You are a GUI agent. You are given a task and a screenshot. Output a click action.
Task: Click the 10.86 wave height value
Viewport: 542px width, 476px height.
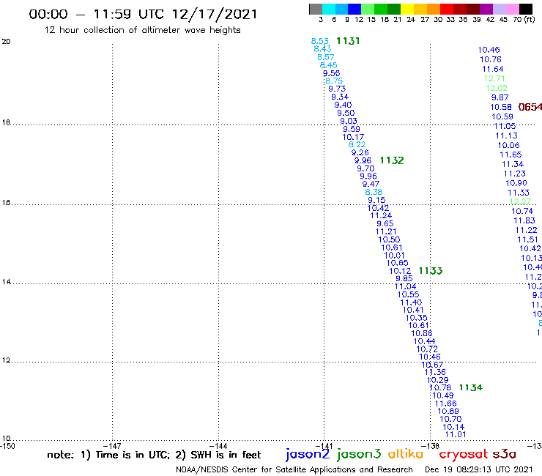pos(422,334)
